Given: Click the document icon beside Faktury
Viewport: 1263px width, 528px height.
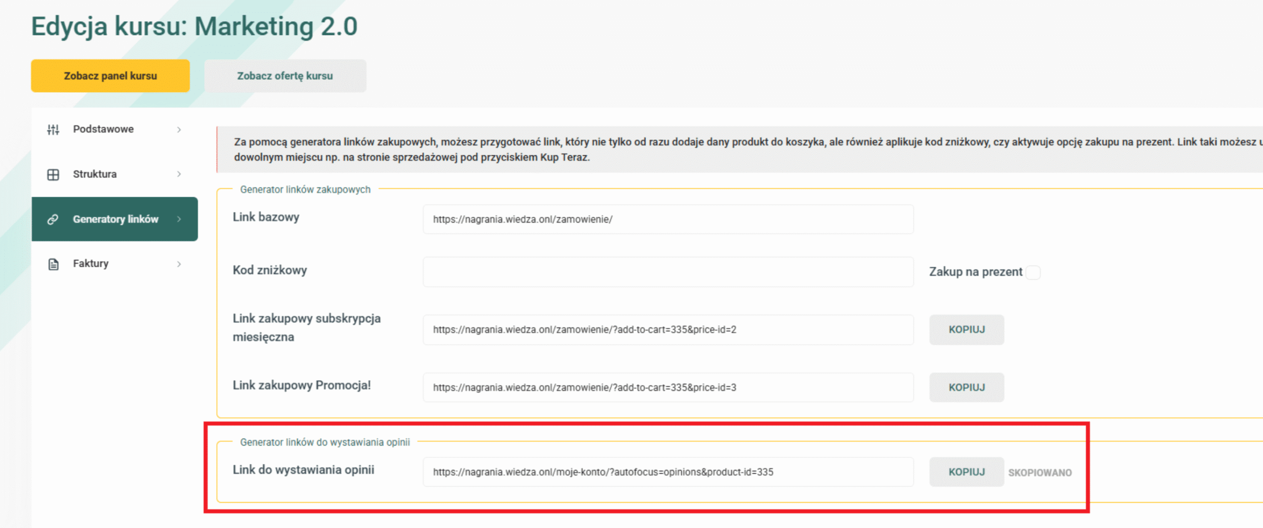Looking at the screenshot, I should pos(53,264).
